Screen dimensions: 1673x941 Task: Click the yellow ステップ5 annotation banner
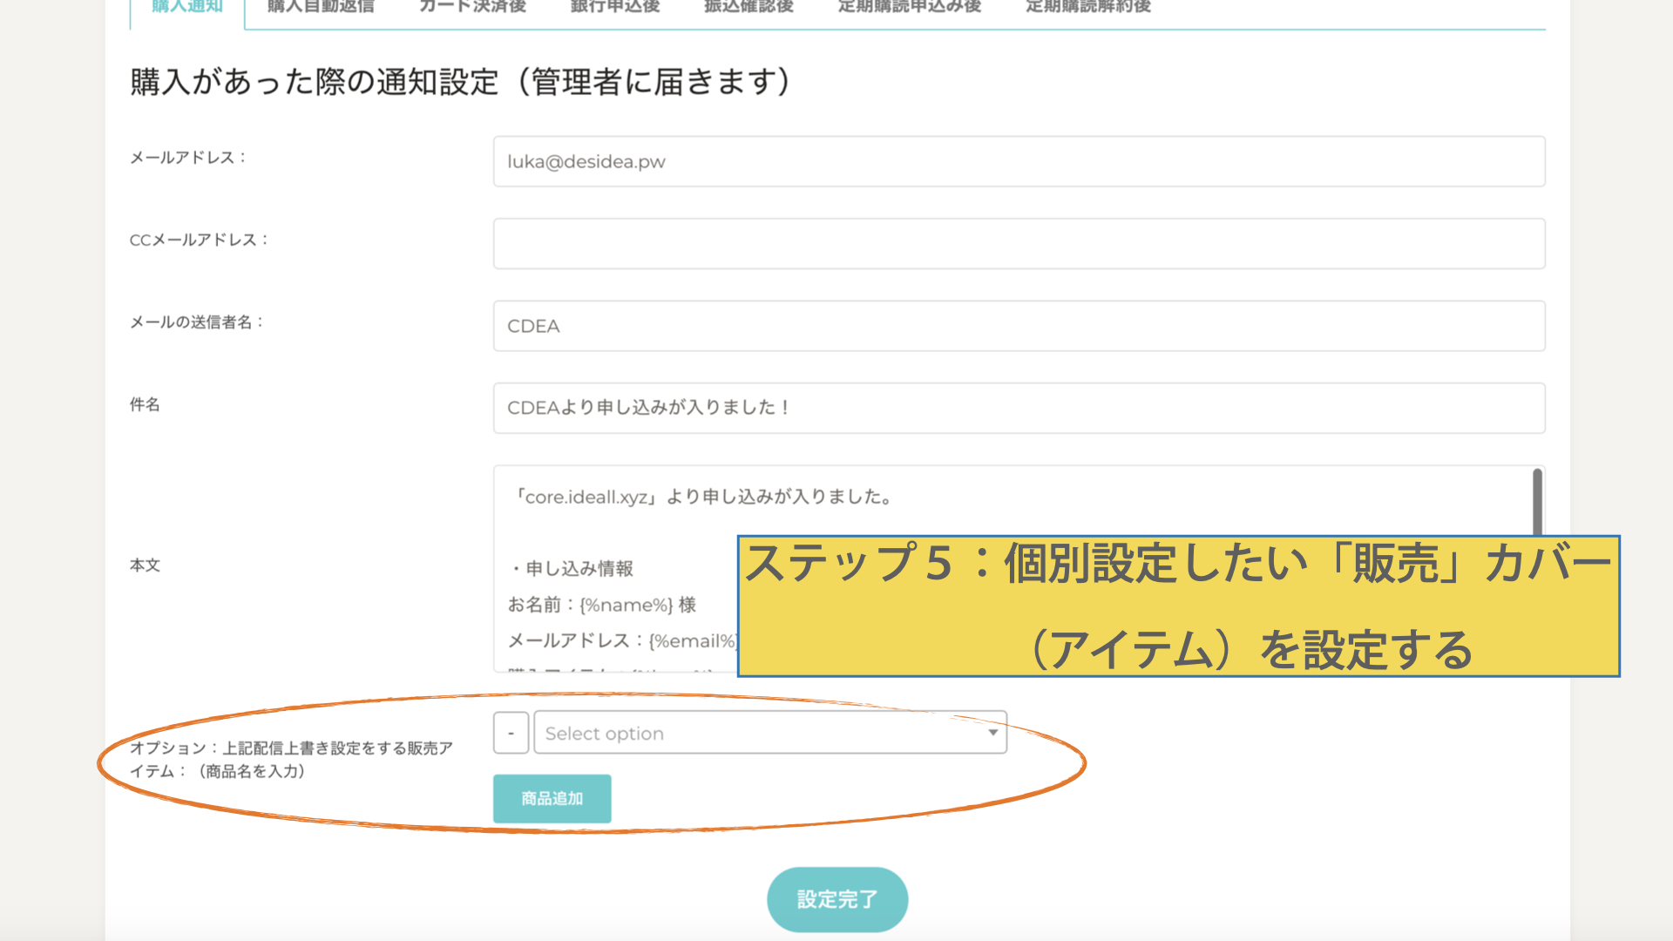click(x=1178, y=606)
